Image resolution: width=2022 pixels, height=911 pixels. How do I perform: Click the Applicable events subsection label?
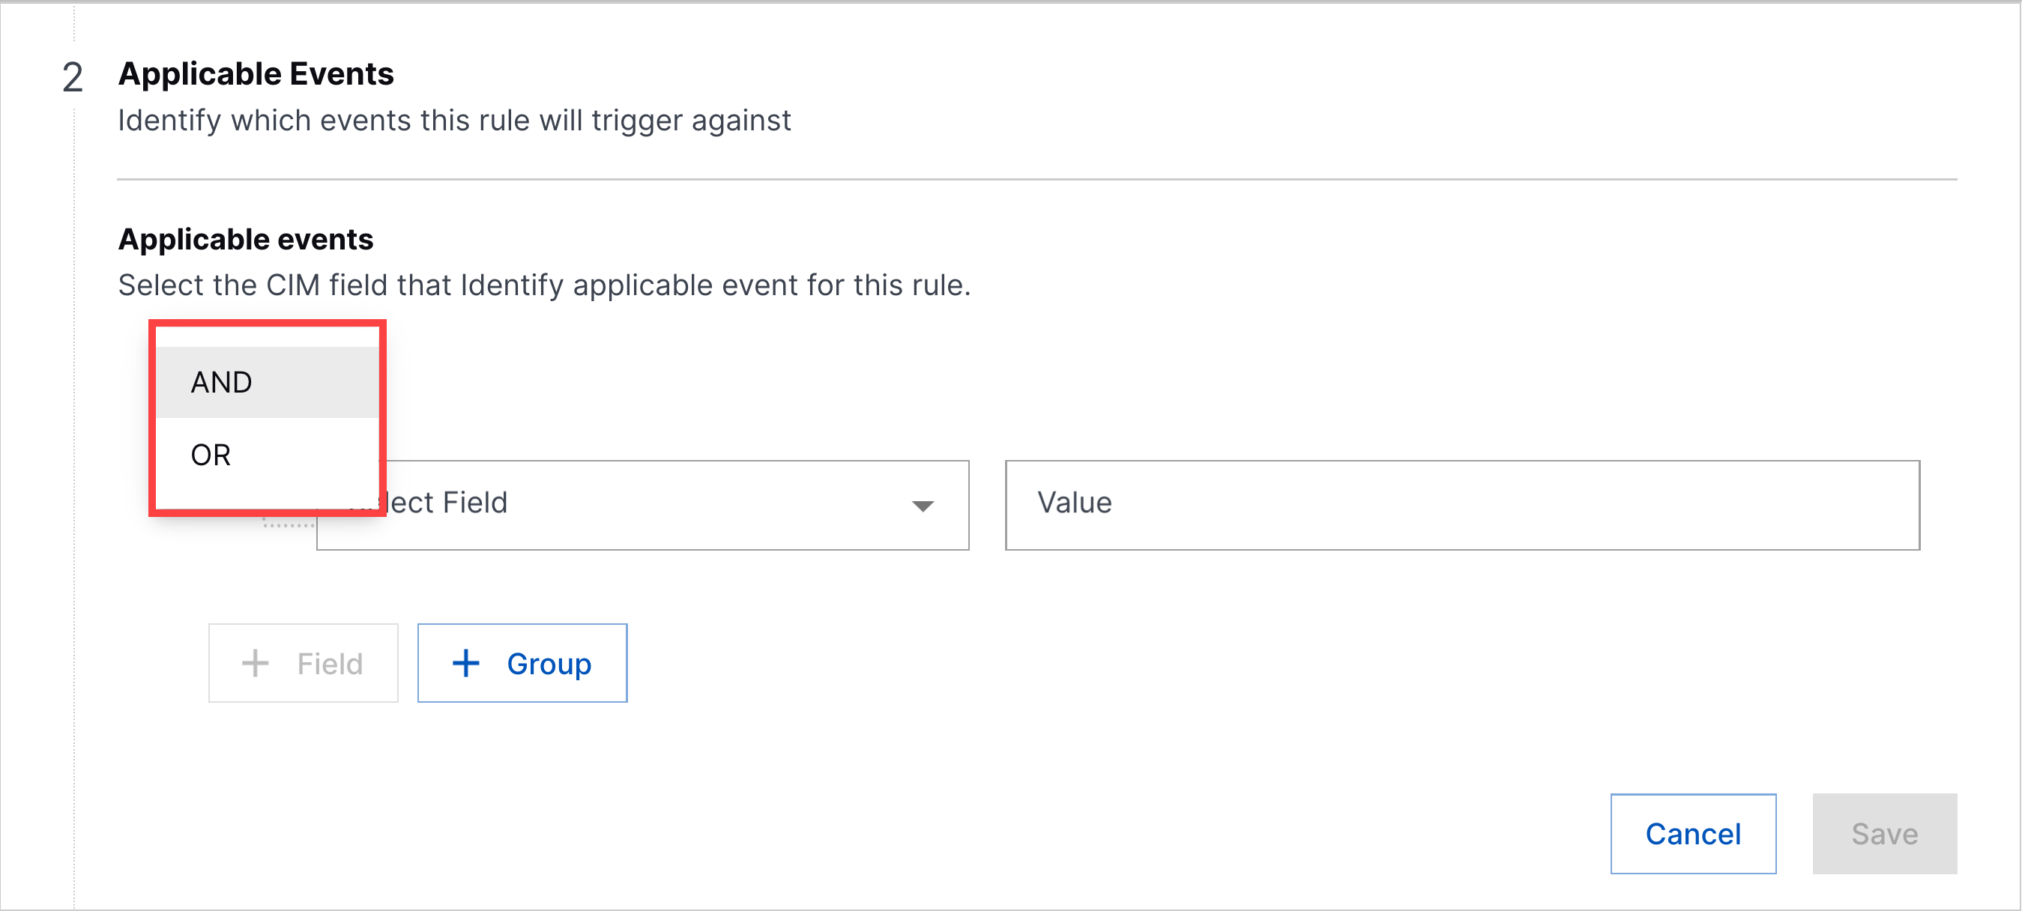[x=246, y=238]
